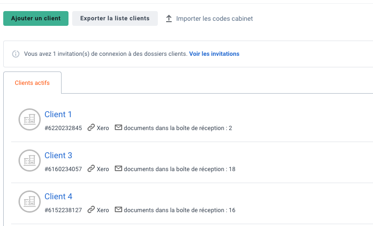This screenshot has width=373, height=226.
Task: Select the Clients actifs tab
Action: [32, 83]
